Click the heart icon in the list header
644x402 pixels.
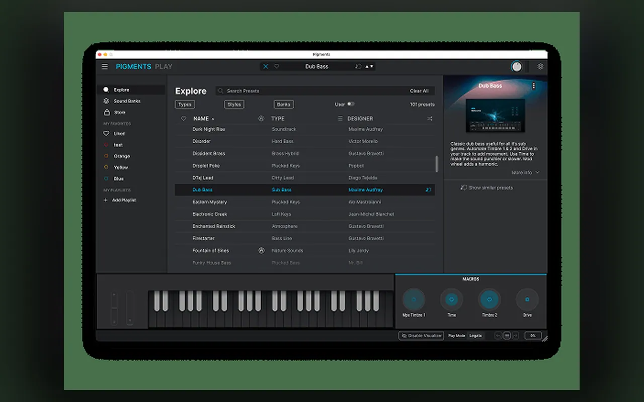tap(183, 119)
